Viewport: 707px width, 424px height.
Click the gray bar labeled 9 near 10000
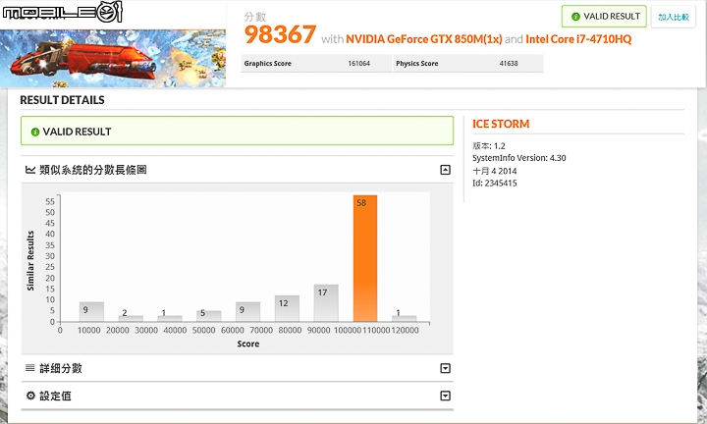point(91,312)
